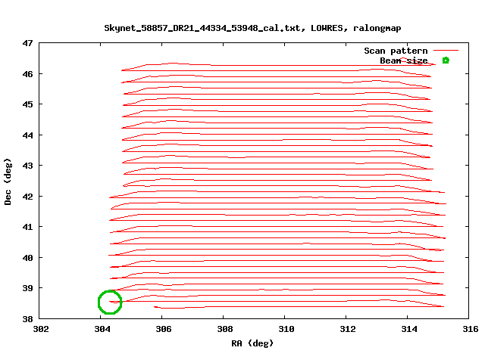The width and height of the screenshot is (485, 363).
Task: Click the 'Dec (deg)' y-axis label
Action: click(8, 181)
